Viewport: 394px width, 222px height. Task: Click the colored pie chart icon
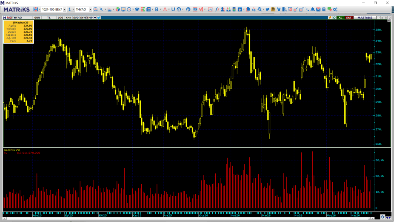coord(118,9)
